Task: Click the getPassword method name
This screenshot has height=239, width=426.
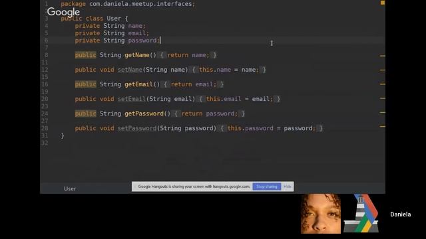Action: 144,114
